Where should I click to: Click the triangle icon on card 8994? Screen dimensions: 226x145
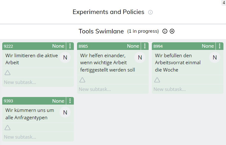pyautogui.click(x=157, y=80)
